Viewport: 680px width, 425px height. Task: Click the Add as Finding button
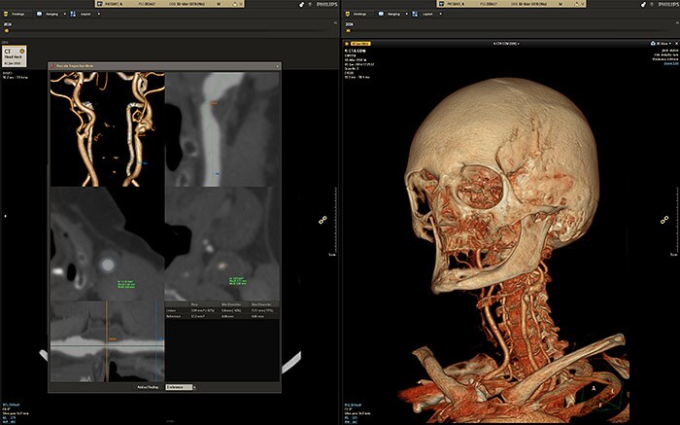tap(148, 387)
